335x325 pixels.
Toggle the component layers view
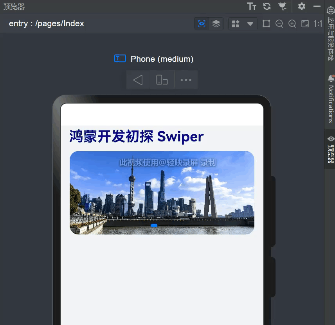(x=216, y=24)
